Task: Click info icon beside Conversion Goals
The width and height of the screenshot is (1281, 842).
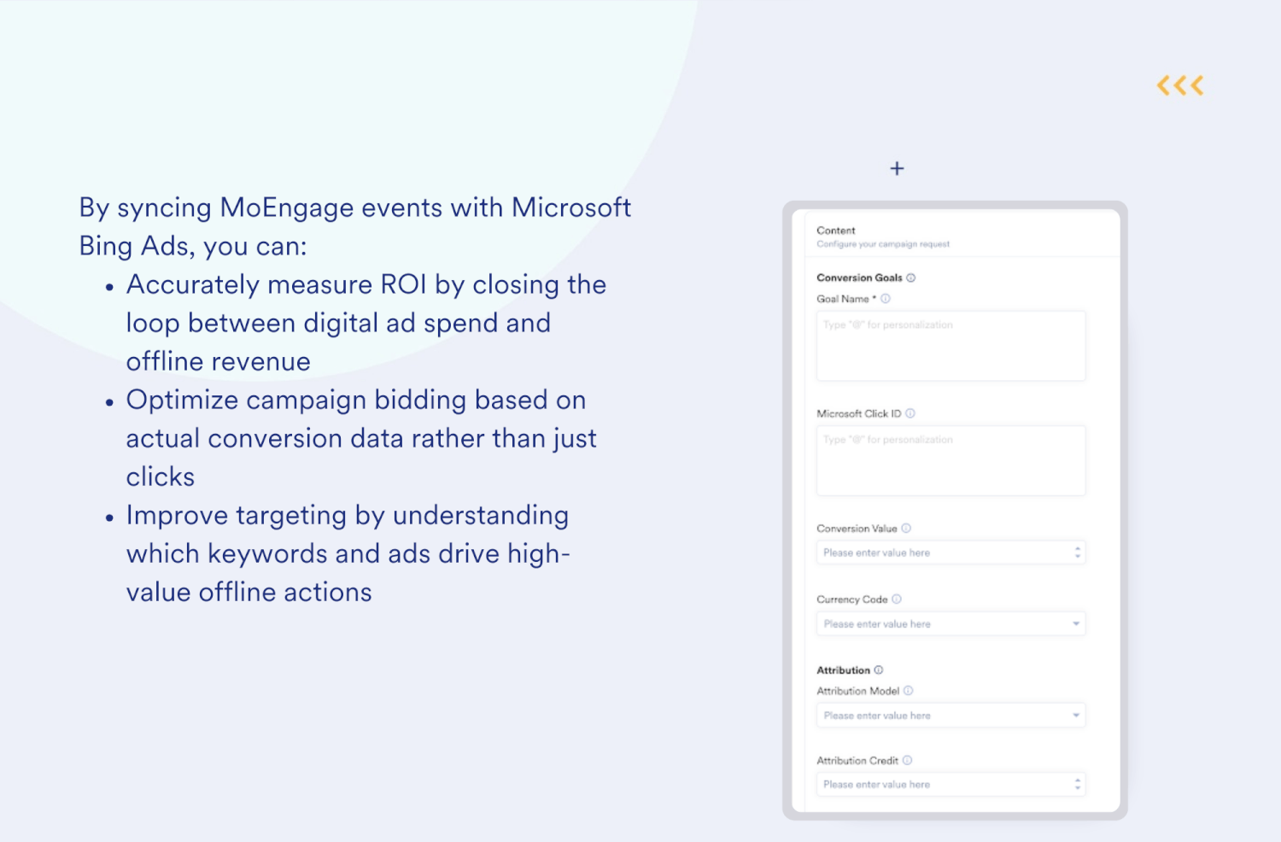Action: coord(911,278)
